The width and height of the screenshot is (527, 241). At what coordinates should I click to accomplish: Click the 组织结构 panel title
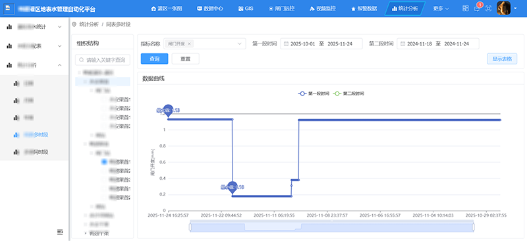pos(88,43)
